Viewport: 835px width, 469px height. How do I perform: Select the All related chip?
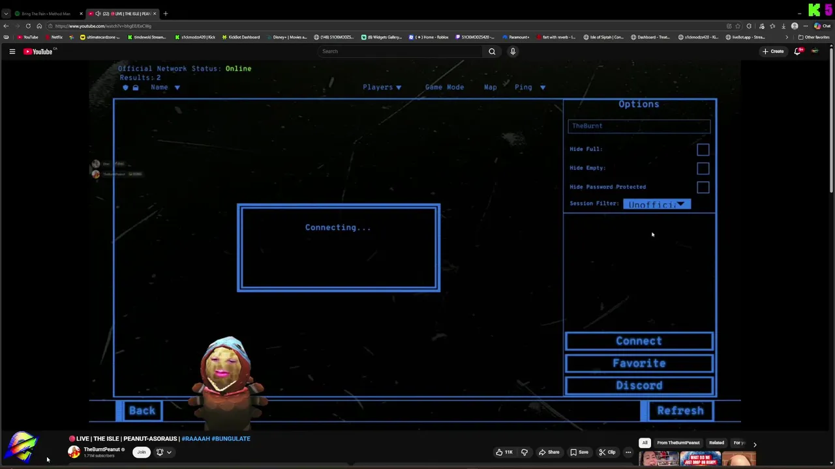645,443
